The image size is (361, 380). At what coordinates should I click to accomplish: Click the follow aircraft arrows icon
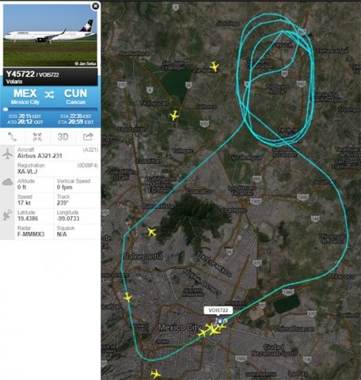[37, 137]
